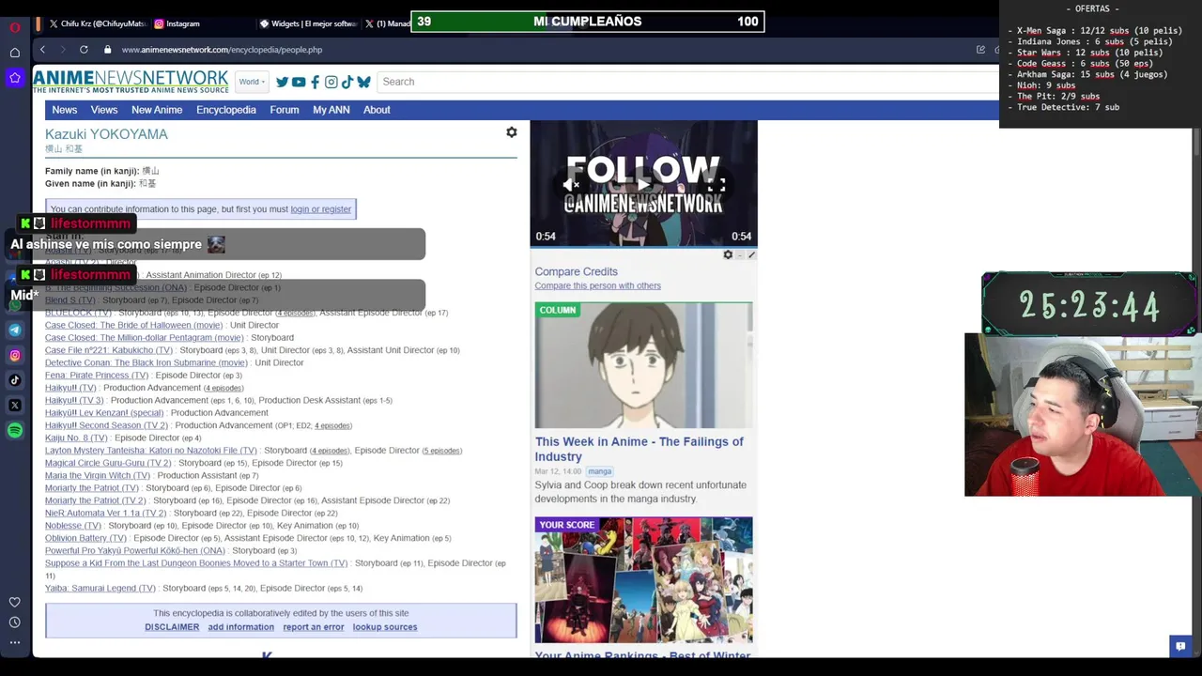
Task: Open Telegram in the sidebar
Action: tap(15, 330)
